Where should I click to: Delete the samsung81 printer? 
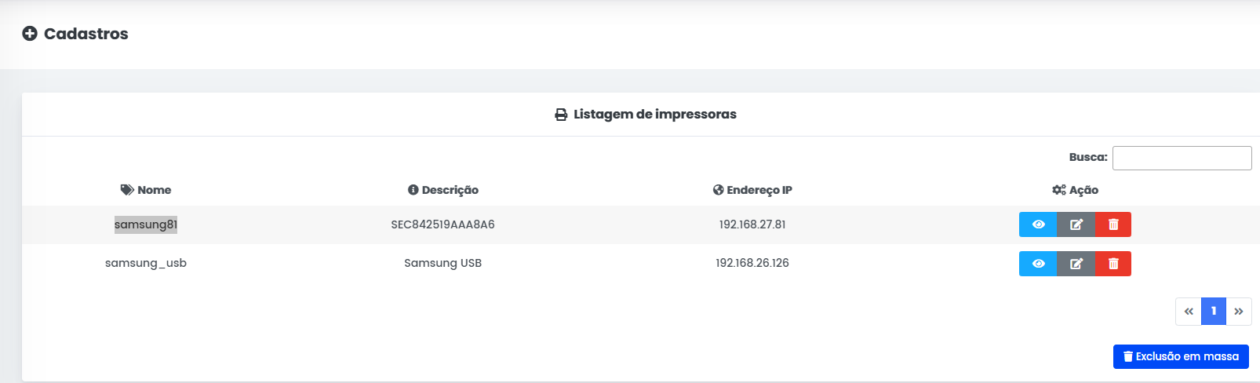click(1113, 224)
